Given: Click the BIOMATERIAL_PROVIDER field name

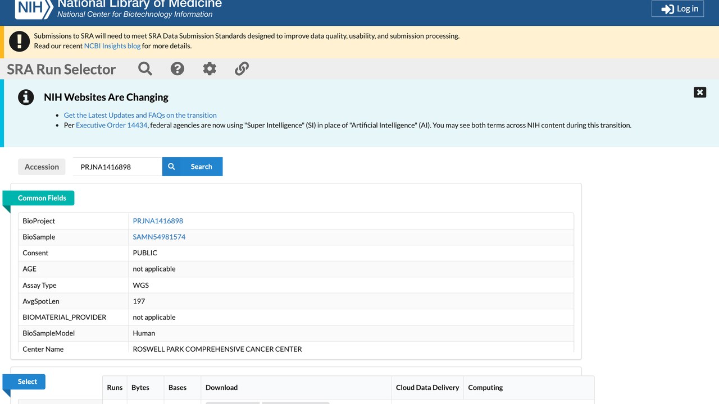Looking at the screenshot, I should 65,317.
